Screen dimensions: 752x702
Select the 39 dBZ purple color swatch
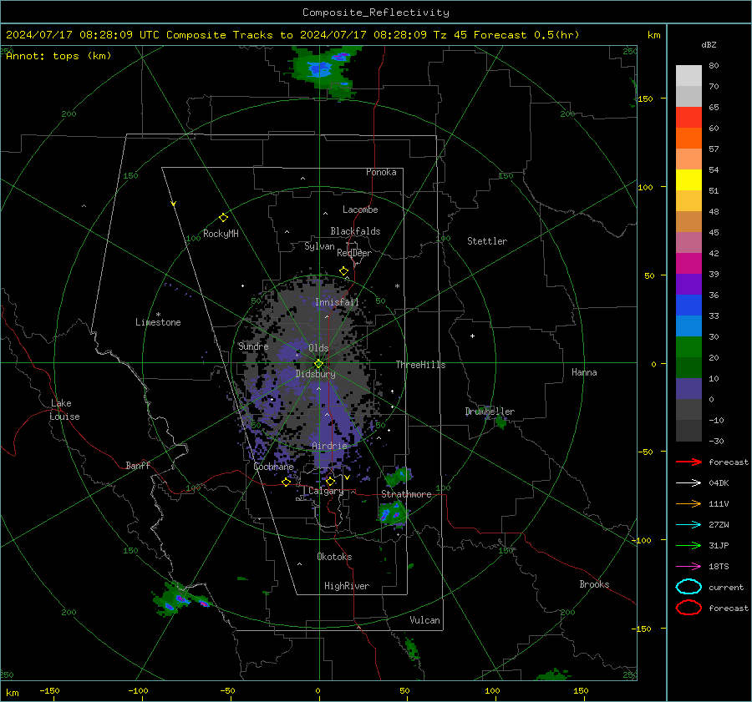pos(688,284)
